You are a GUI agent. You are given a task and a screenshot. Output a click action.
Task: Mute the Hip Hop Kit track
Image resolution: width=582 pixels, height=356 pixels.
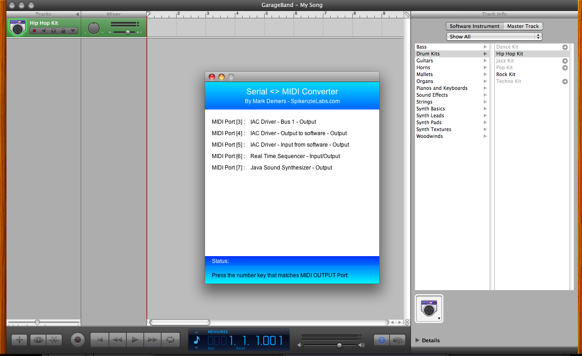pyautogui.click(x=44, y=31)
